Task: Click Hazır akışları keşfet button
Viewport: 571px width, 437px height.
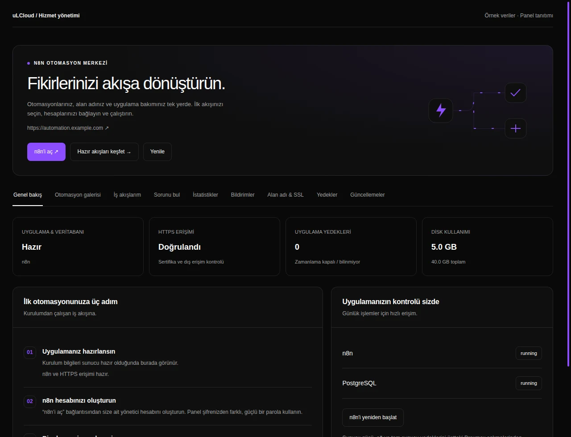Action: [104, 152]
